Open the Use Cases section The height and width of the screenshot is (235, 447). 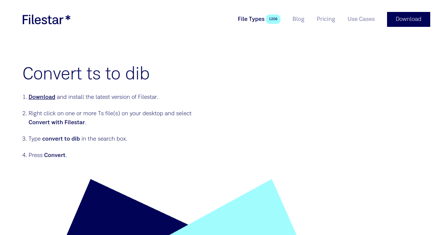tap(361, 19)
